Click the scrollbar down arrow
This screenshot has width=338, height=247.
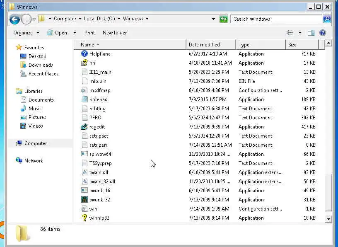[328, 219]
